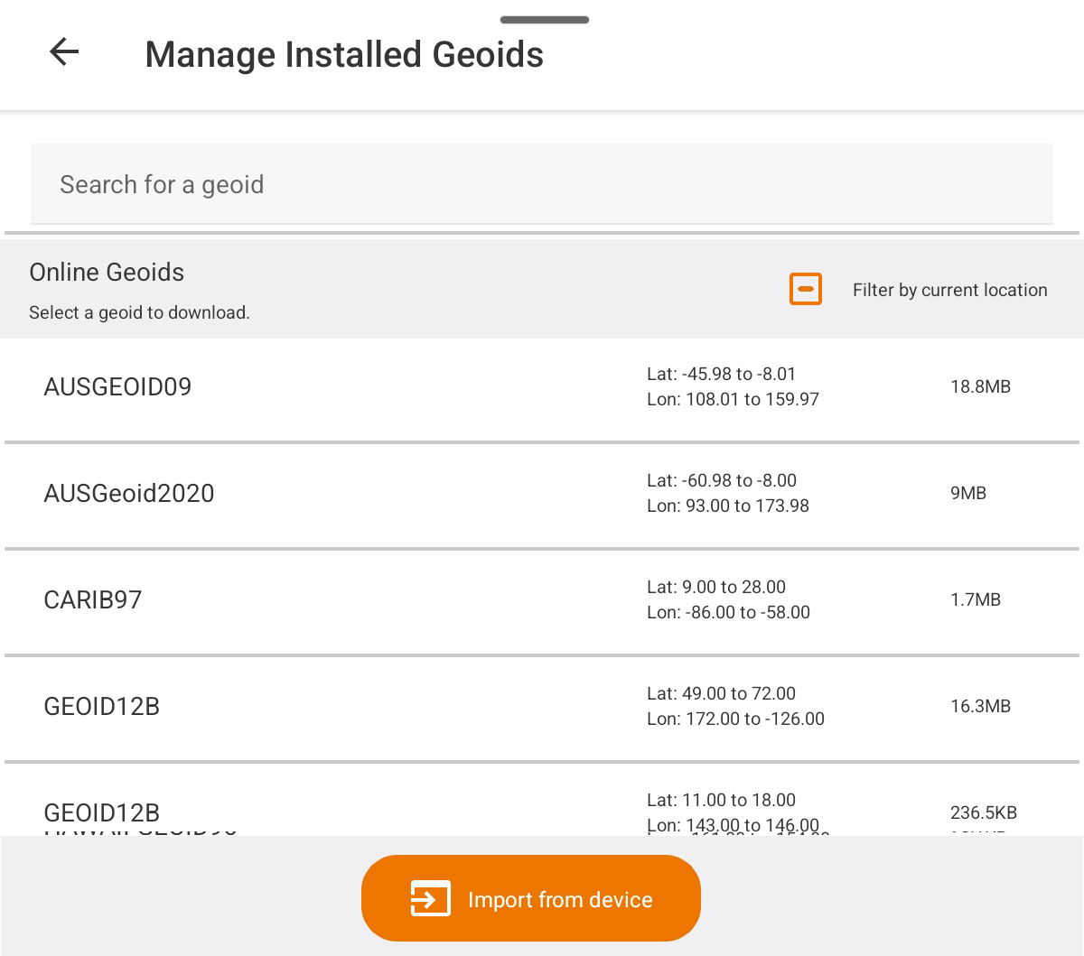
Task: Go back using the arrow icon
Action: pos(64,52)
